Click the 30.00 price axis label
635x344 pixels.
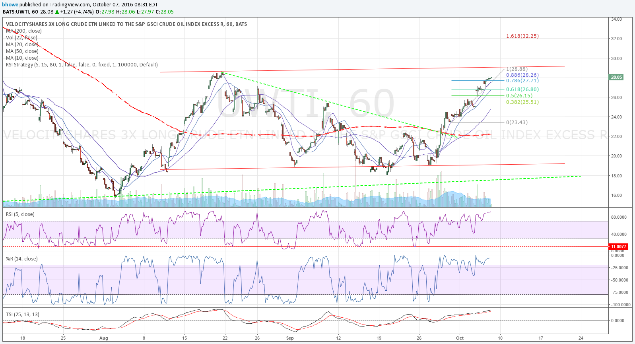pyautogui.click(x=617, y=58)
